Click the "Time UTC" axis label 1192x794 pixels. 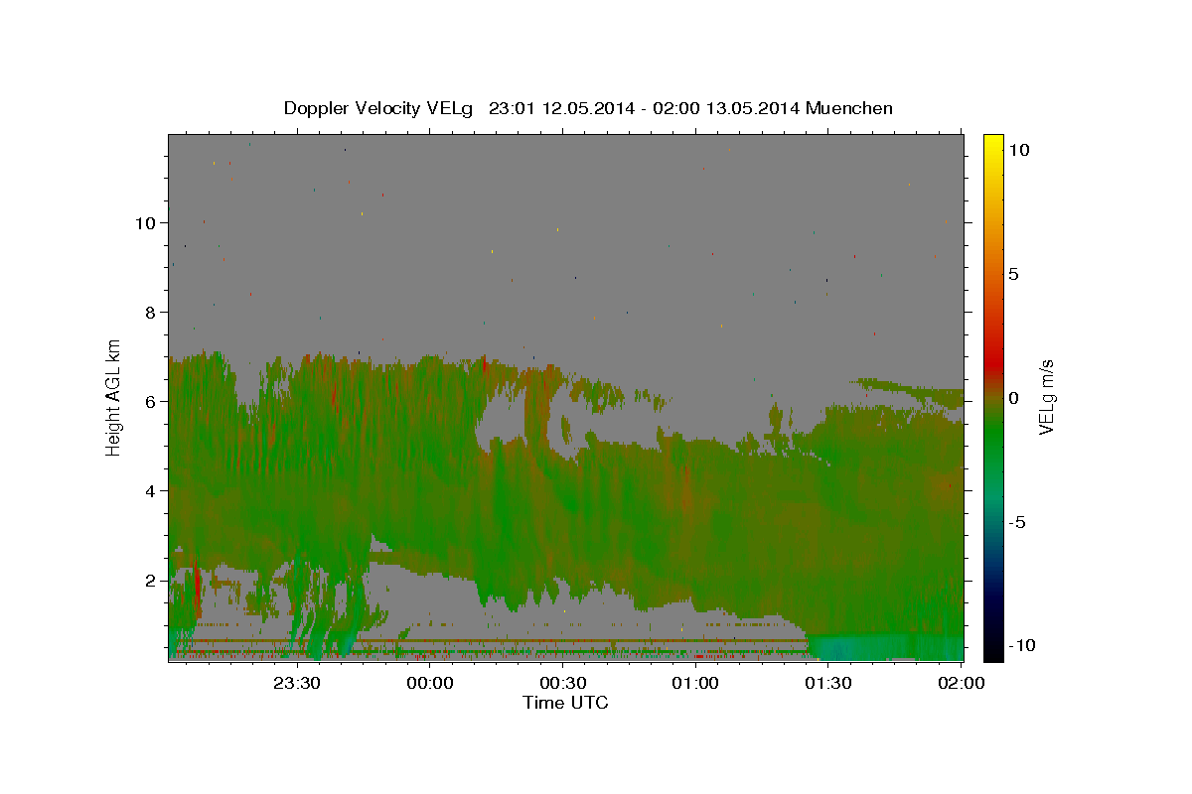pos(565,703)
